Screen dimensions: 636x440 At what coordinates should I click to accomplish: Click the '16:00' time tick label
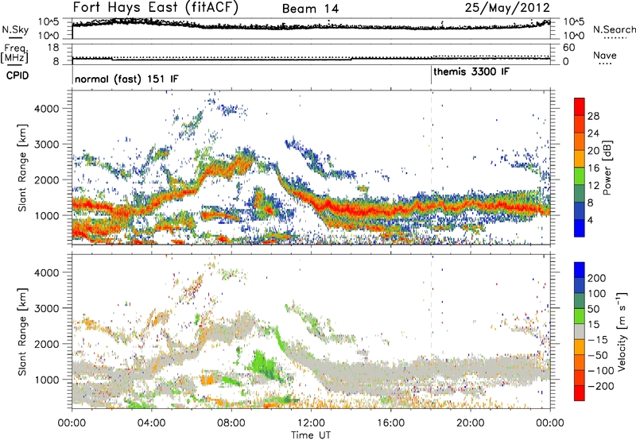tap(390, 423)
